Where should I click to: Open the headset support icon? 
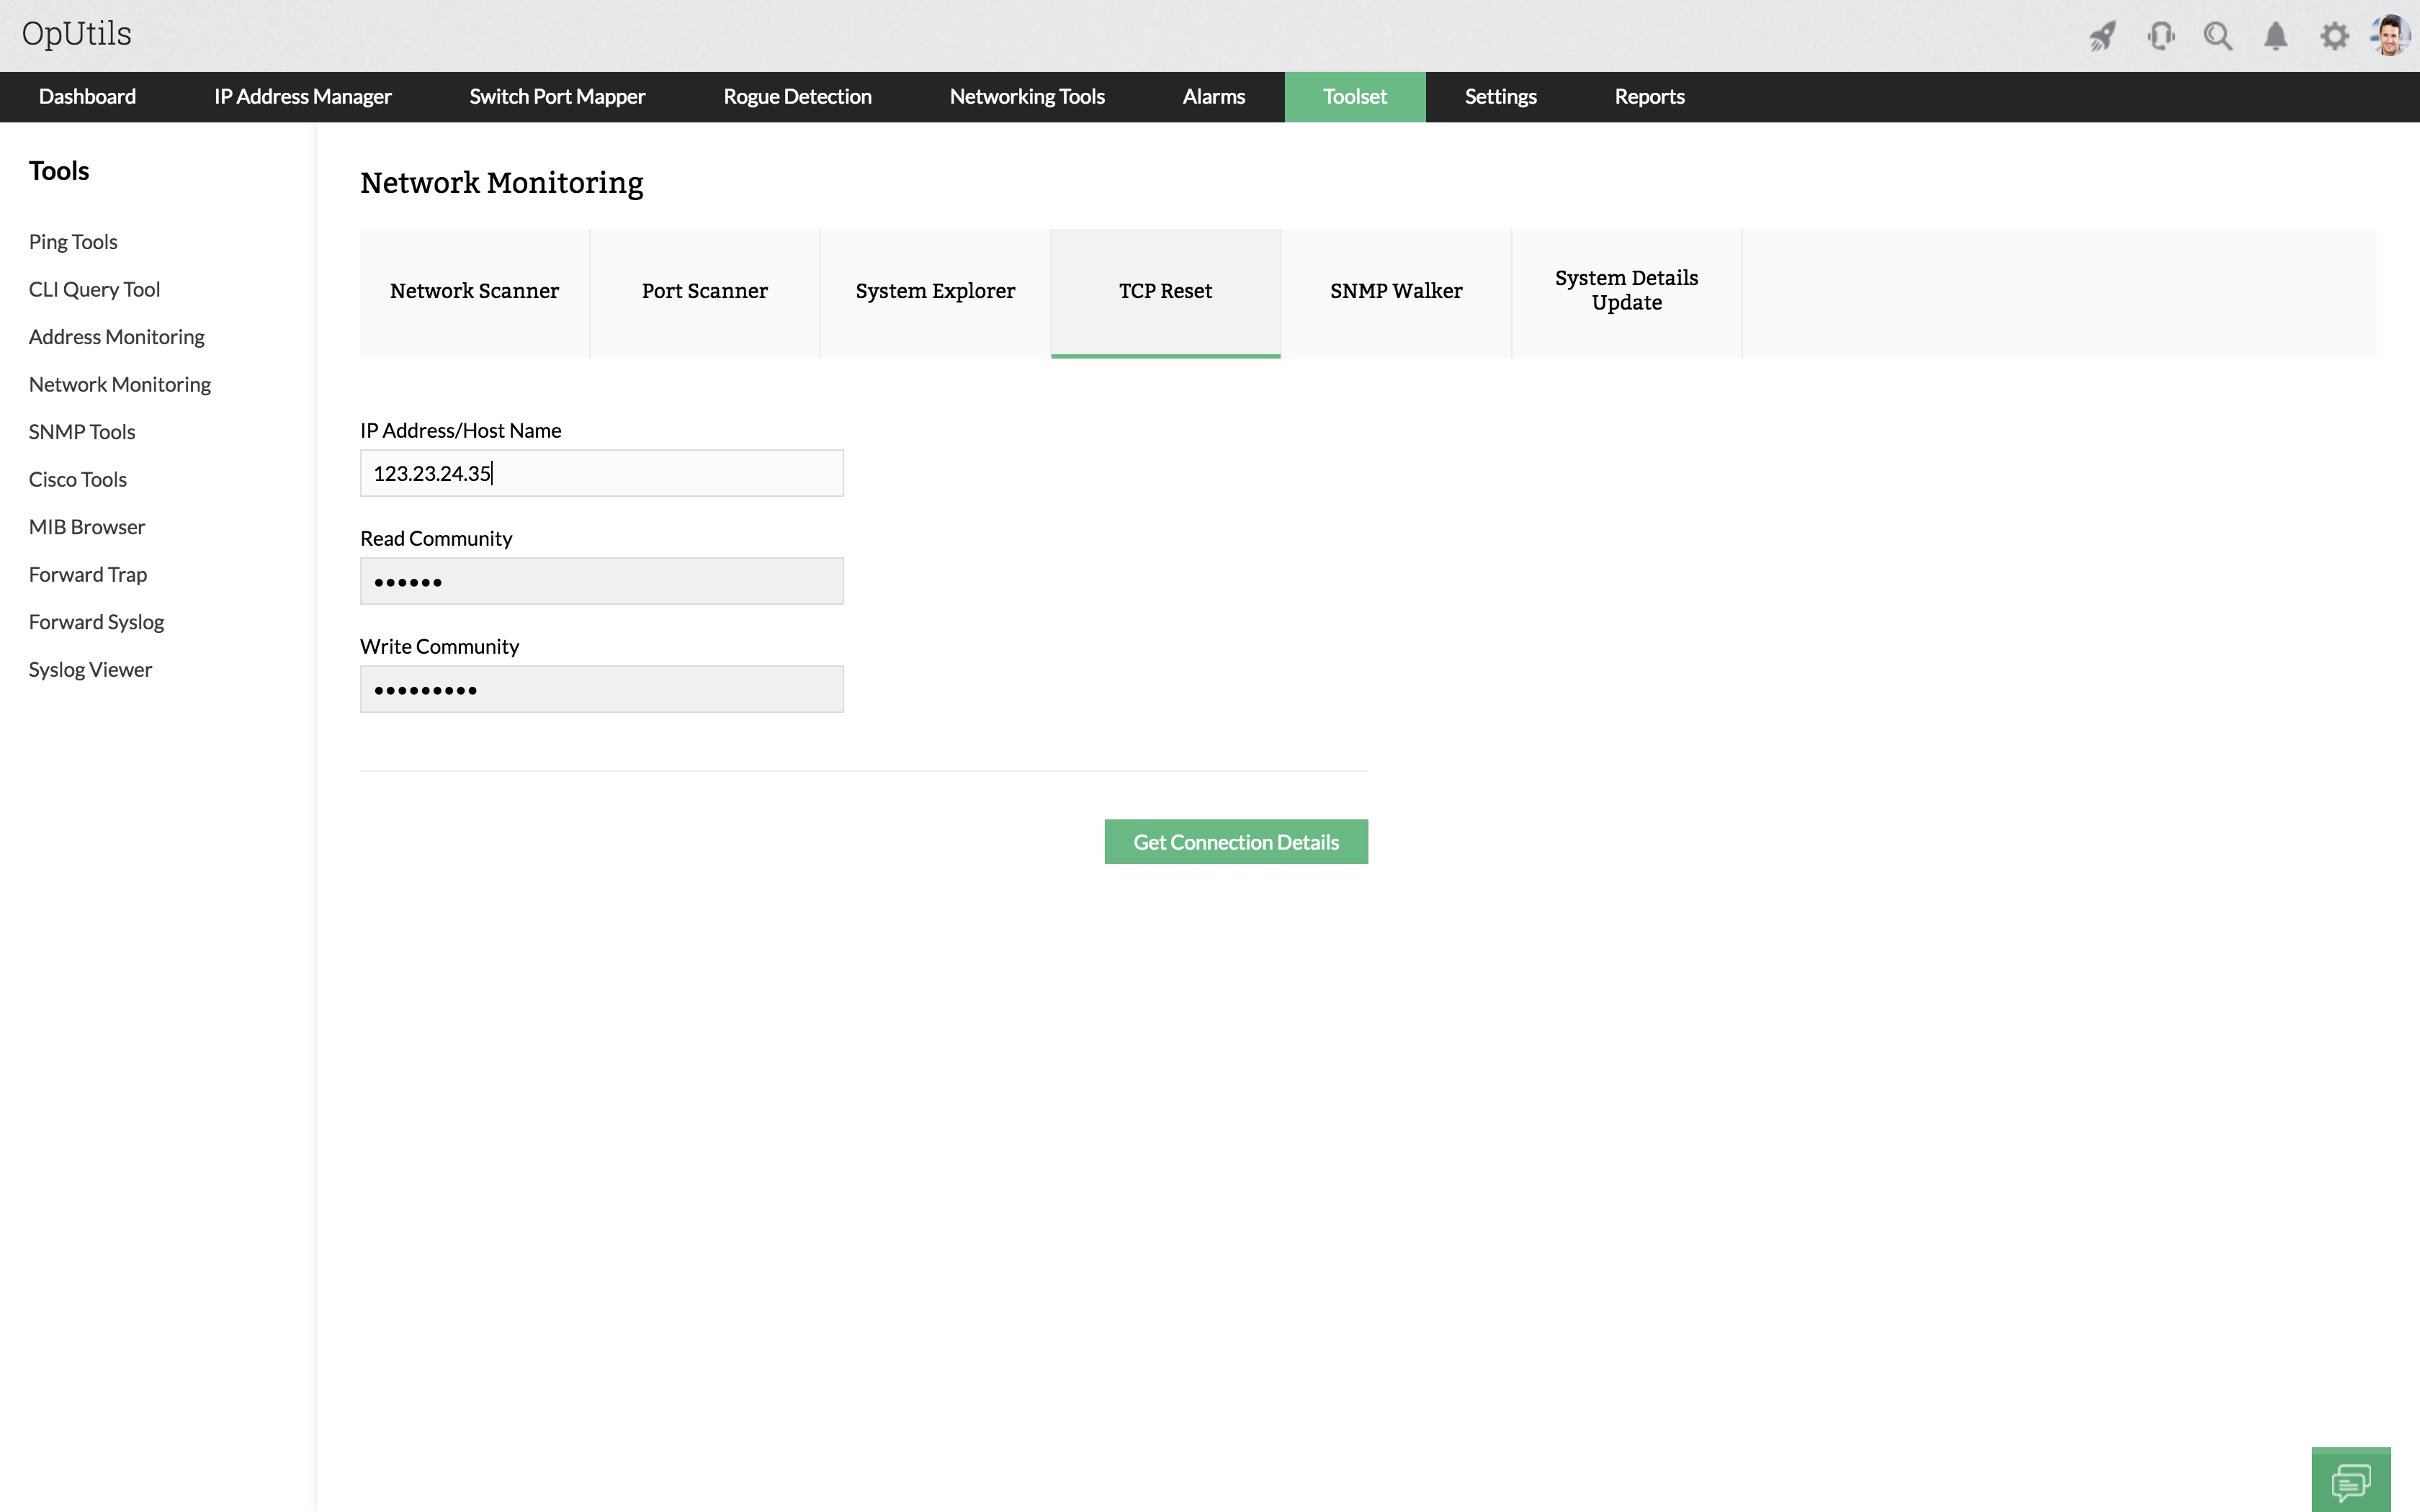pos(2160,37)
